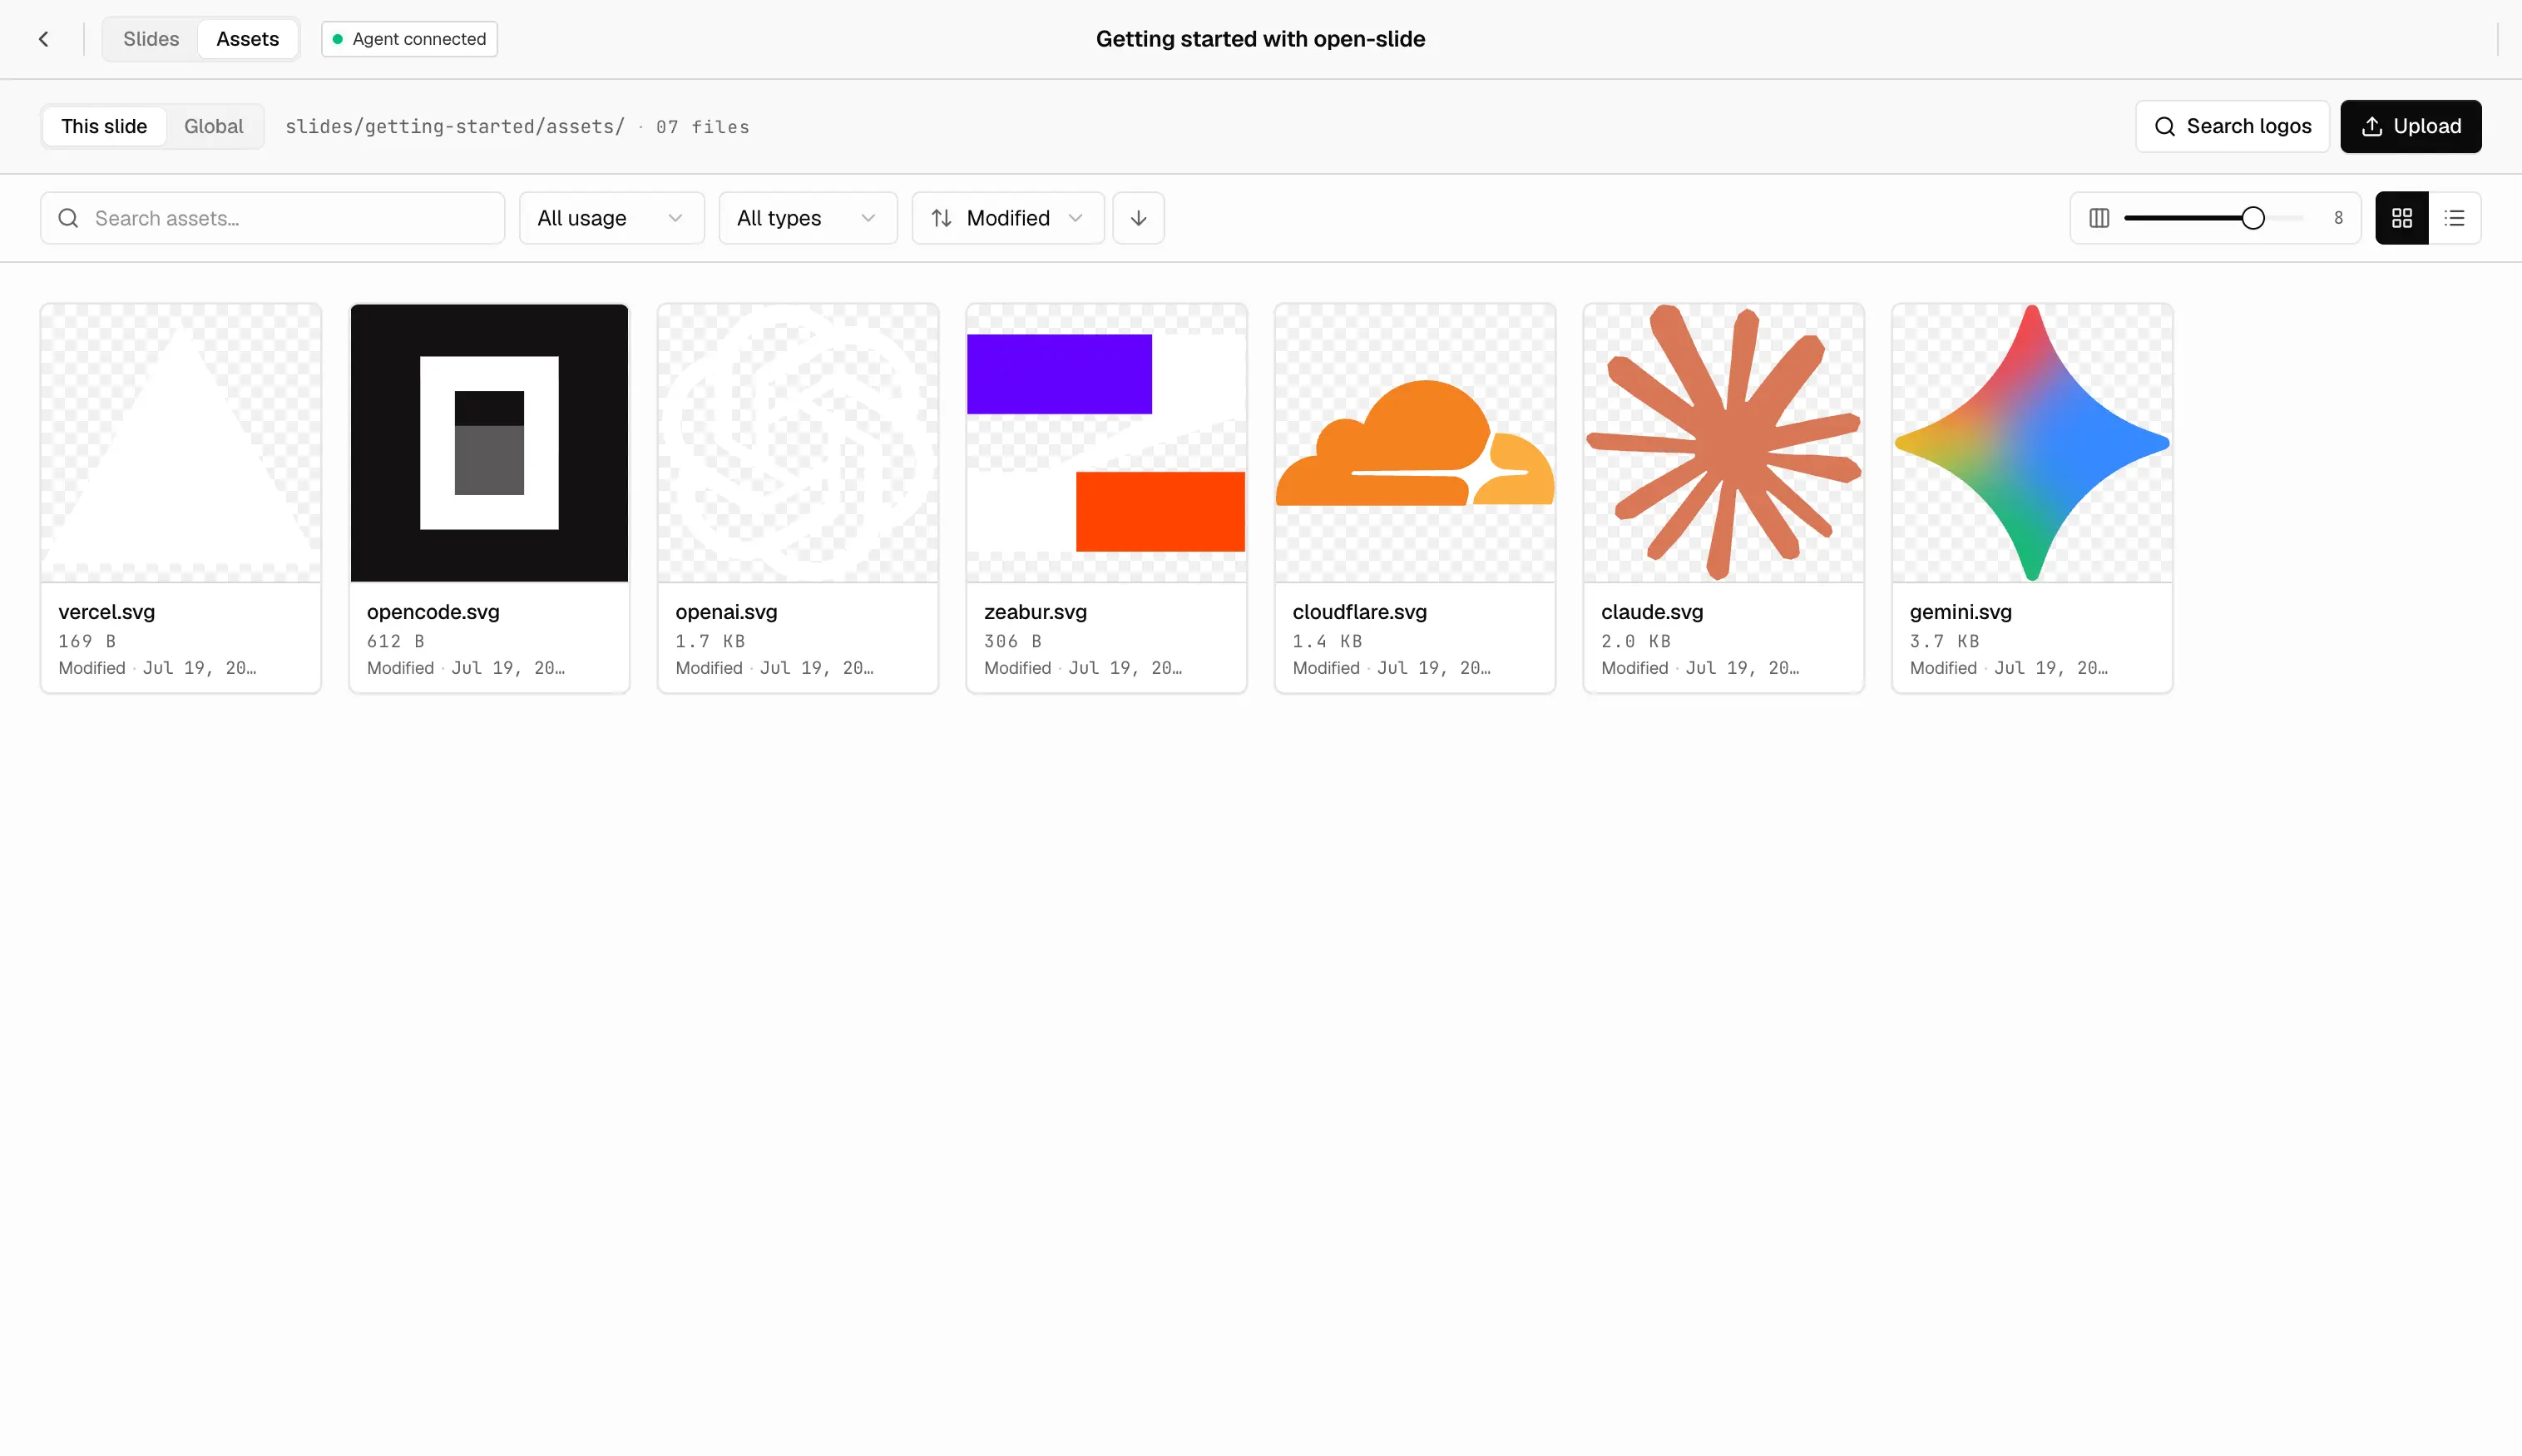Select the opencode.svg thumbnail
This screenshot has width=2522, height=1456.
click(489, 443)
